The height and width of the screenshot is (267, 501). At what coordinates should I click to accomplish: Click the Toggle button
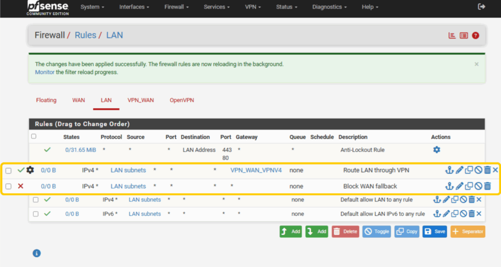376,232
